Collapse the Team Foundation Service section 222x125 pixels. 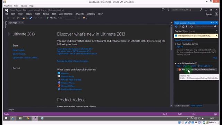pyautogui.click(x=175, y=44)
